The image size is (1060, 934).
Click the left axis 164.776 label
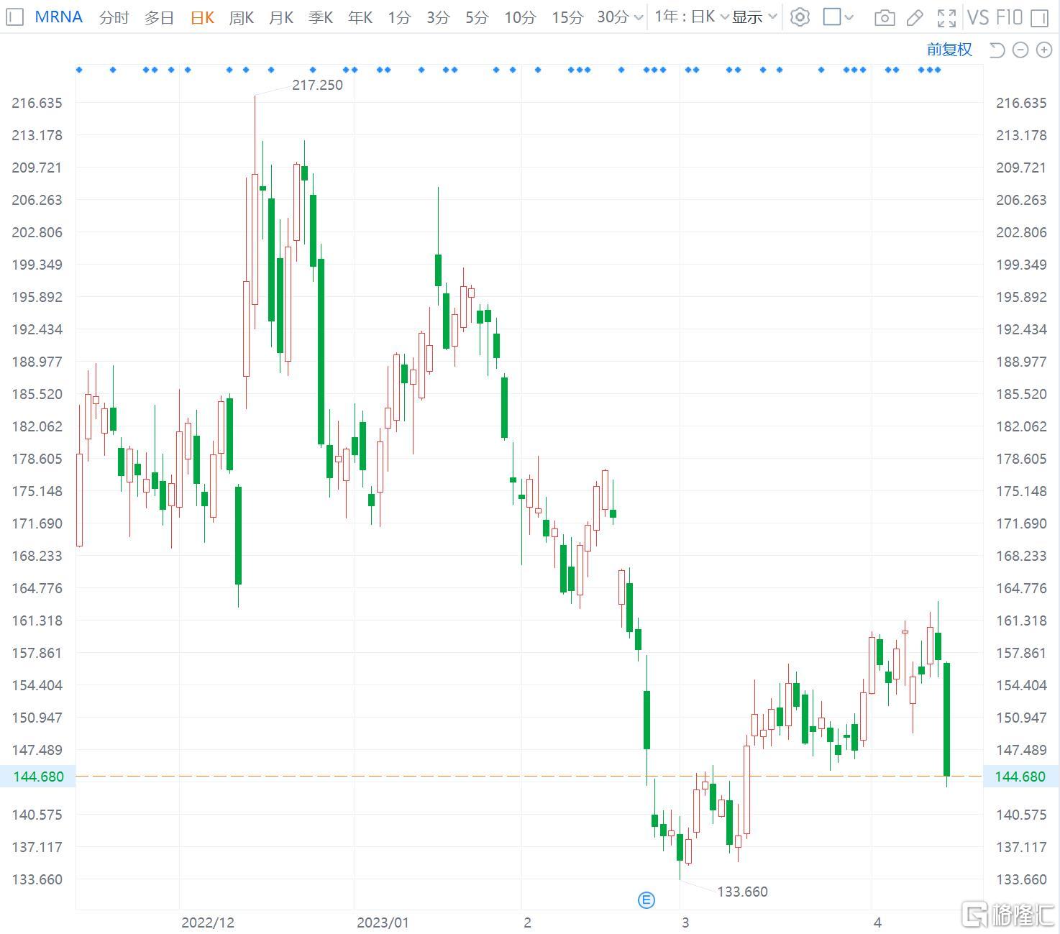[x=37, y=588]
